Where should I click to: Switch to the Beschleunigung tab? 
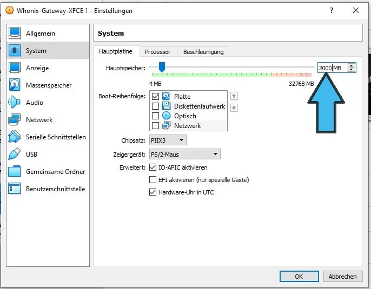203,52
